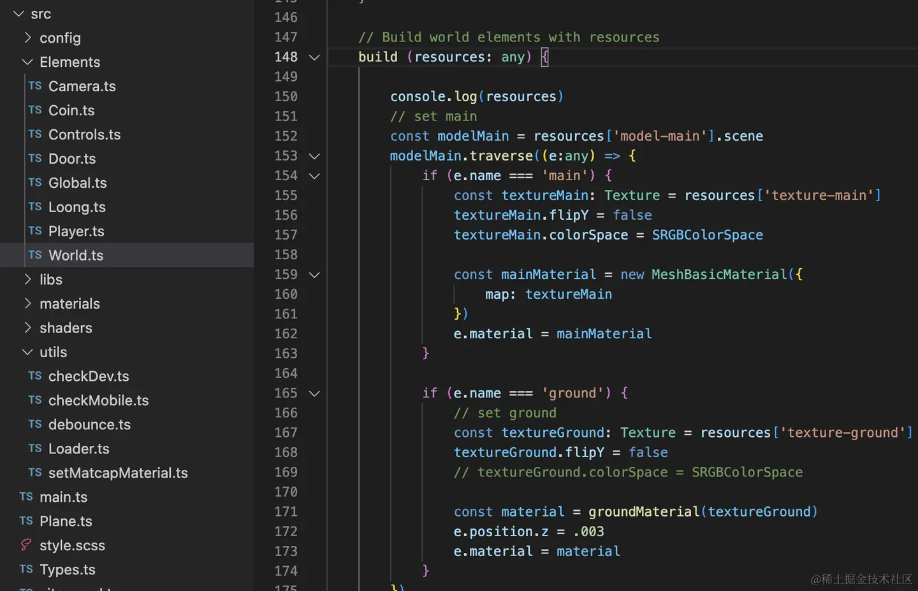Viewport: 918px width, 591px height.
Task: Click the TS icon beside Camera.ts
Action: (x=35, y=86)
